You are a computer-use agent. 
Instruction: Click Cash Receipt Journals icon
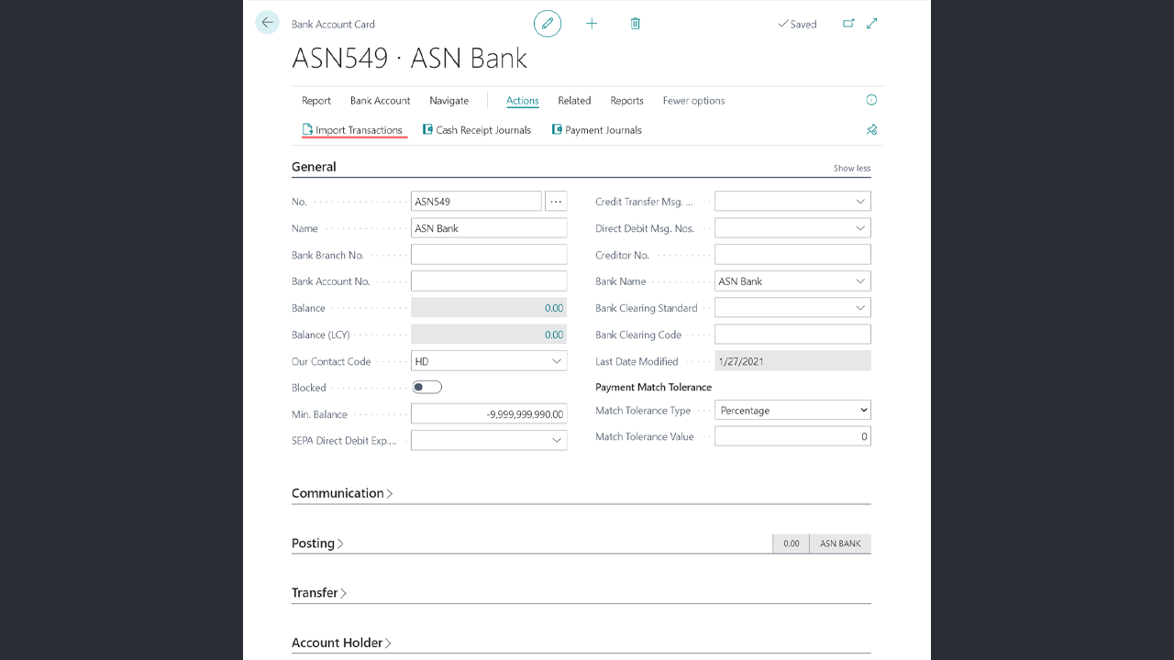(427, 130)
